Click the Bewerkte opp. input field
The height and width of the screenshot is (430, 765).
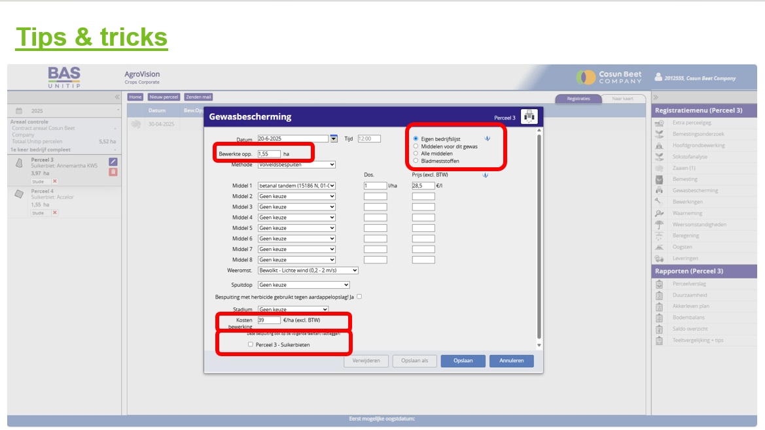click(x=269, y=154)
